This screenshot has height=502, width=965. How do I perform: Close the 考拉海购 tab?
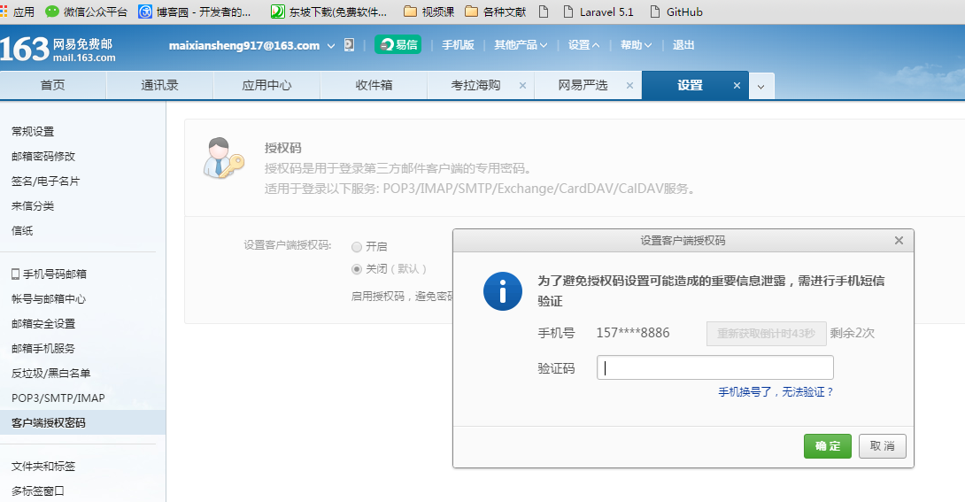[x=522, y=86]
